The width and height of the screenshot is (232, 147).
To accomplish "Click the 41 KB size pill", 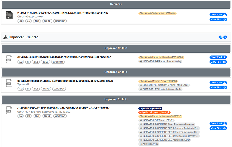I will (46, 62).
